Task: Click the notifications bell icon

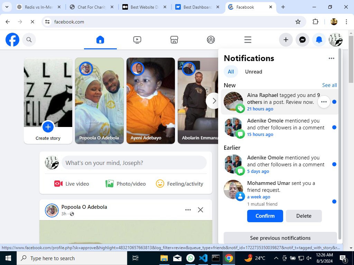Action: [x=319, y=40]
